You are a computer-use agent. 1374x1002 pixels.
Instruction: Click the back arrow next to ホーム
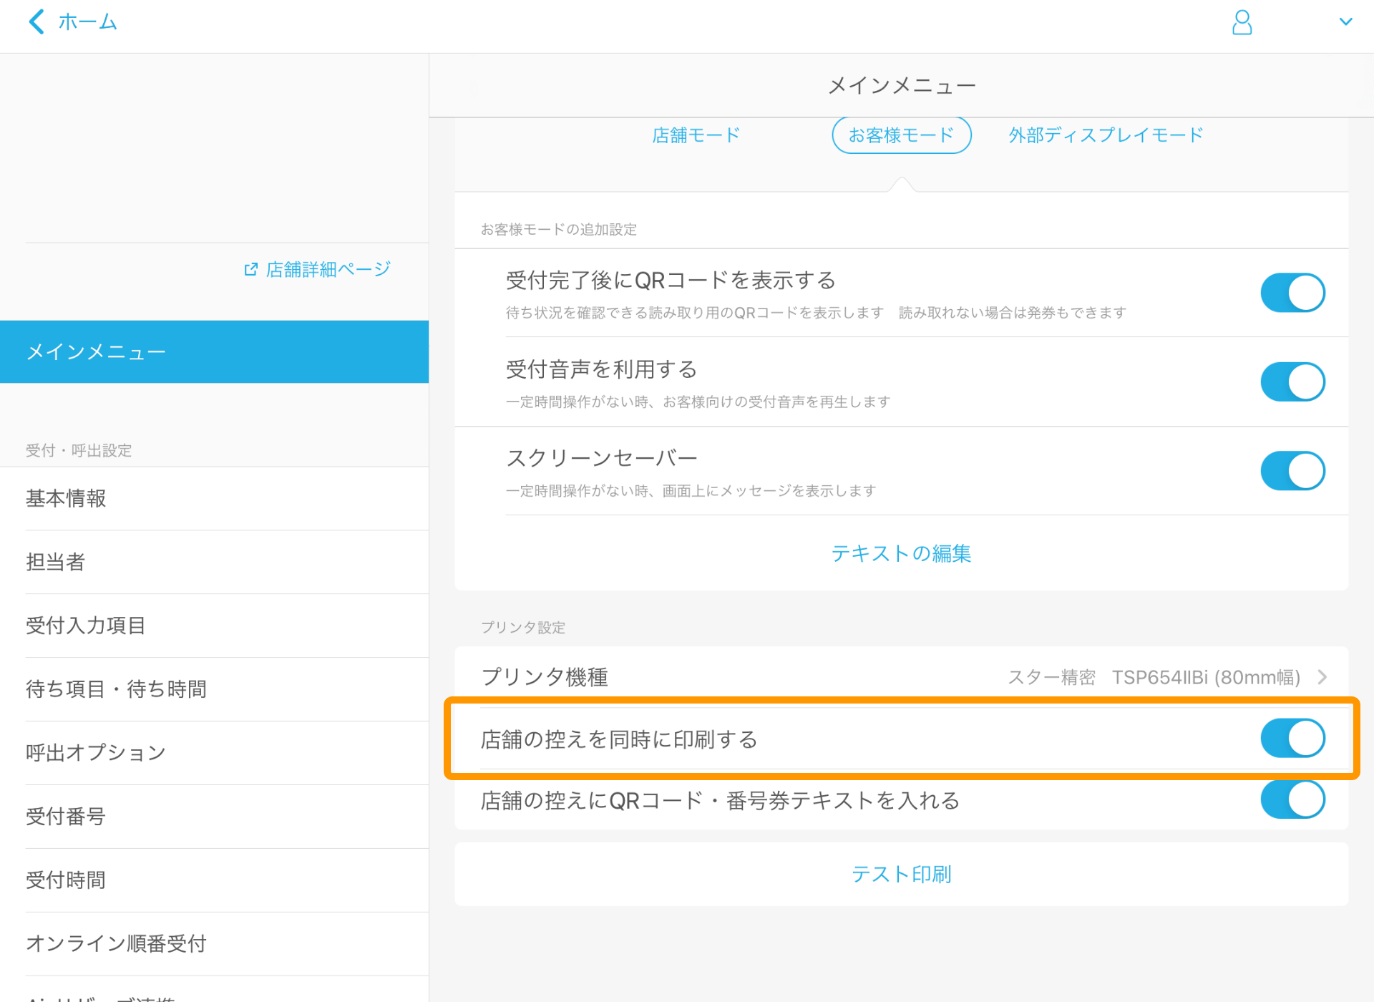(35, 21)
